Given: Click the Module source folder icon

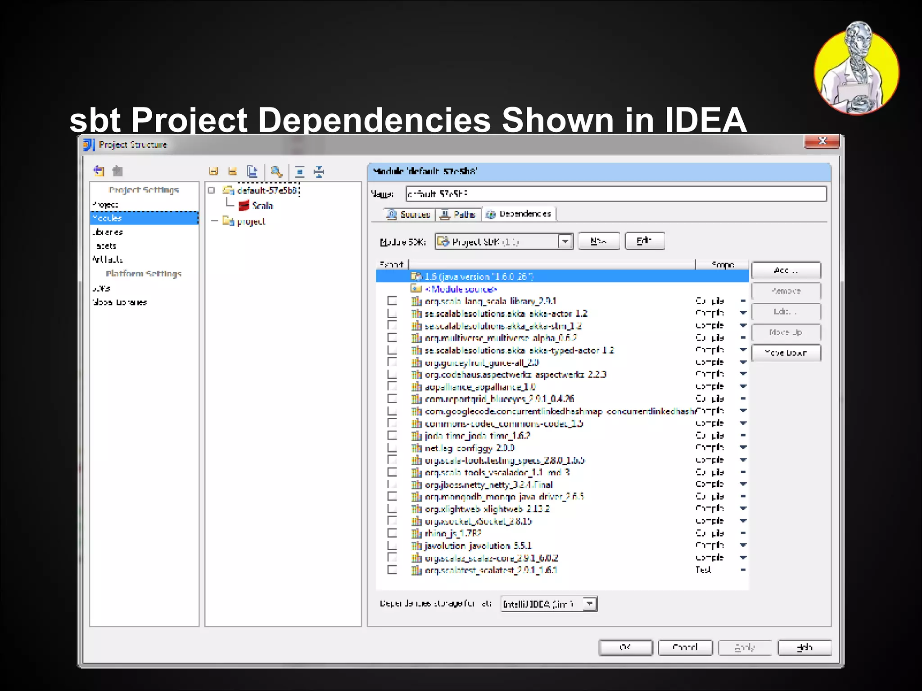Looking at the screenshot, I should pos(416,289).
